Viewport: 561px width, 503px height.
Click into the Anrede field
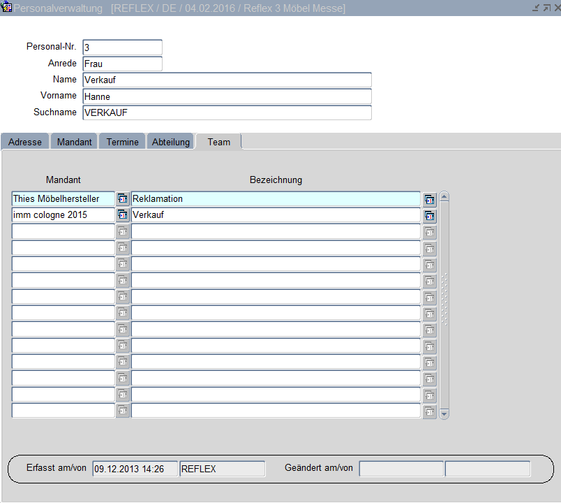click(x=122, y=64)
